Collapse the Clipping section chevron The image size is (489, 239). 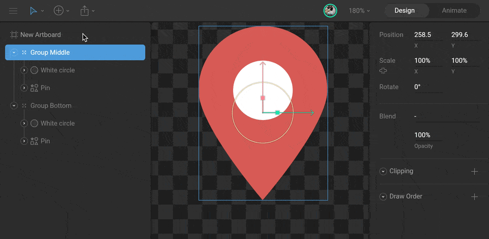383,171
